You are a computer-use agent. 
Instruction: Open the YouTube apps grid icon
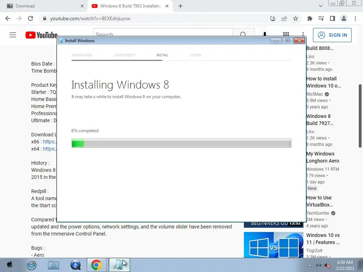pyautogui.click(x=286, y=34)
